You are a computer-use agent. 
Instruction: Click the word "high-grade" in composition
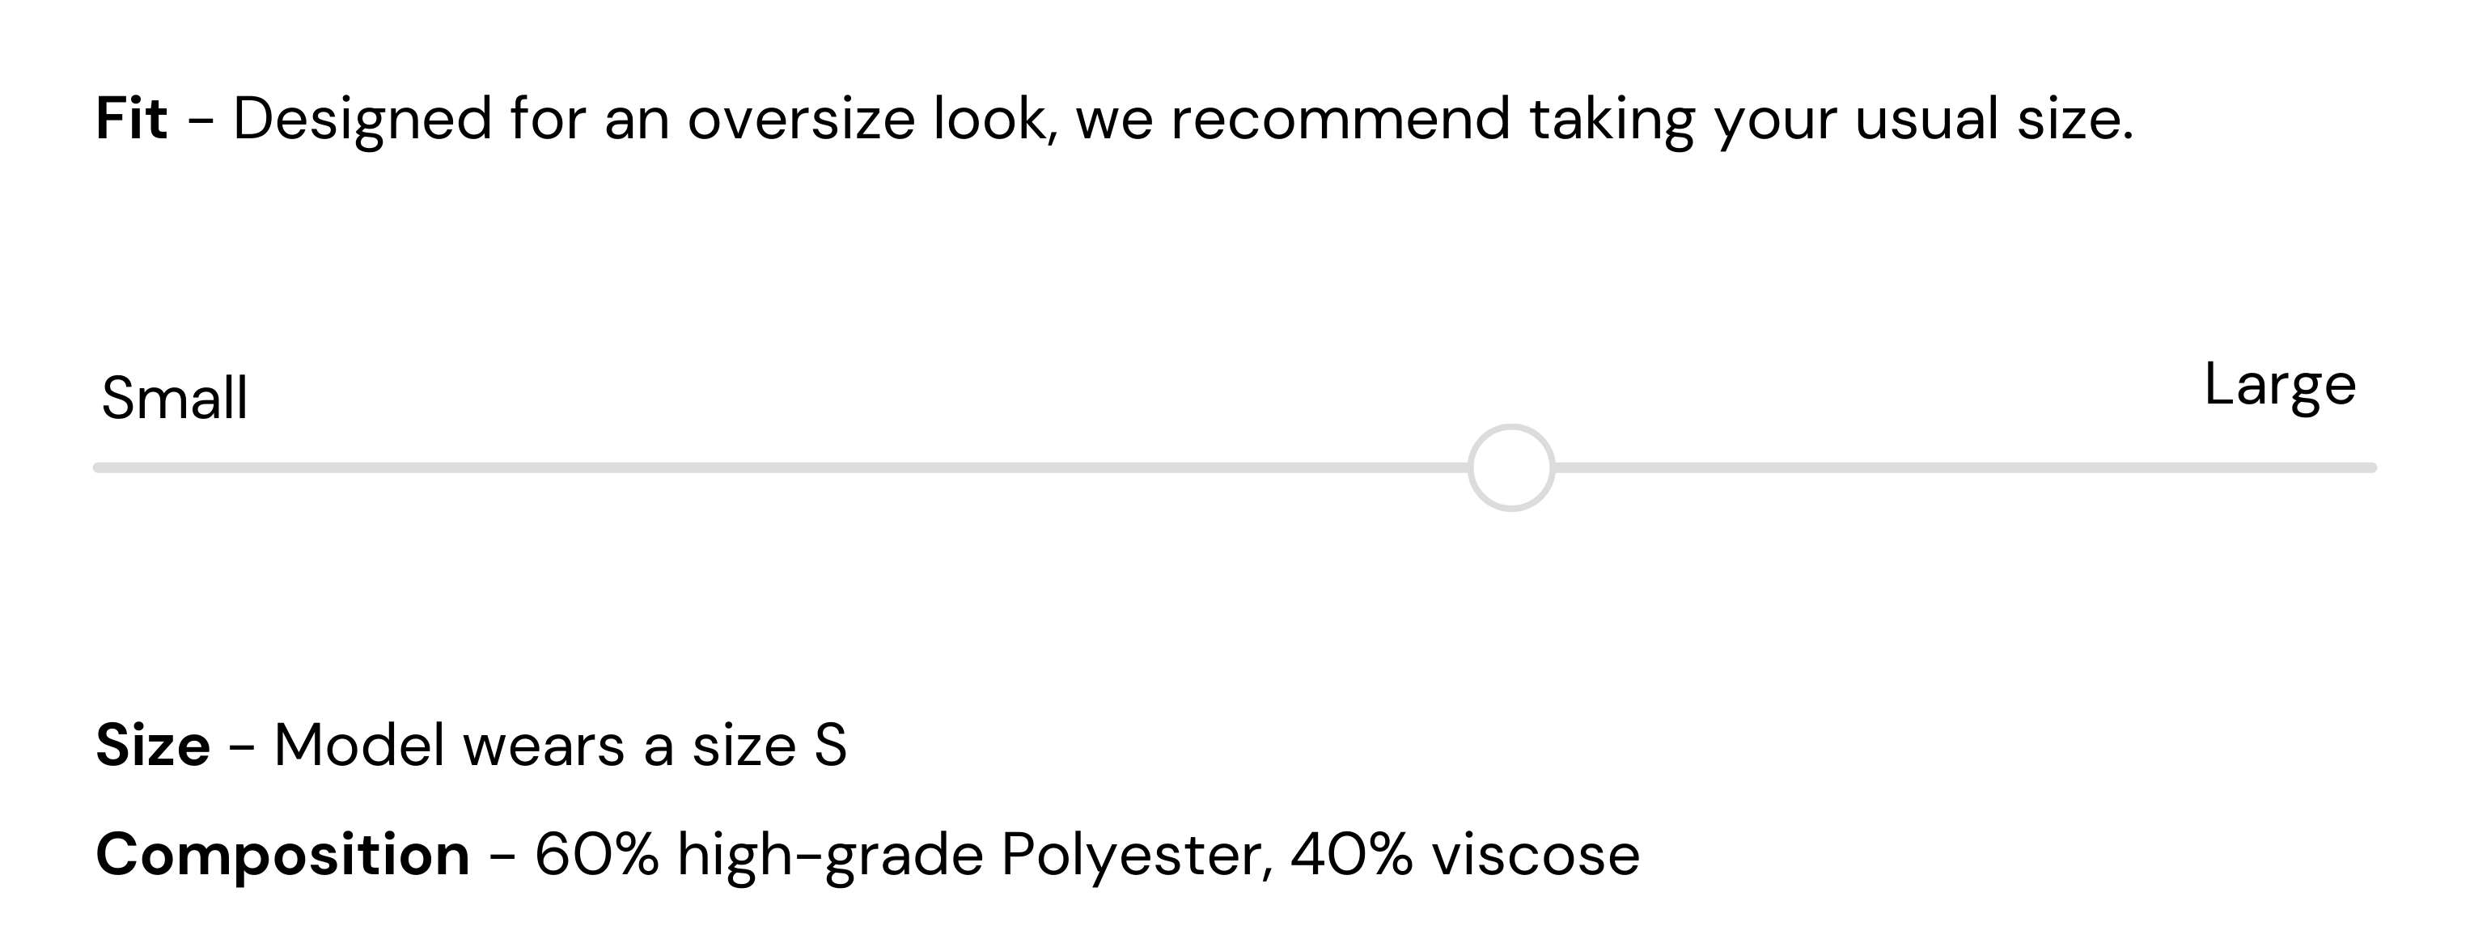click(830, 854)
